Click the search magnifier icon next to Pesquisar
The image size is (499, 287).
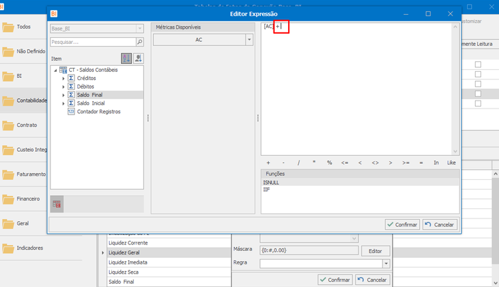tap(140, 42)
